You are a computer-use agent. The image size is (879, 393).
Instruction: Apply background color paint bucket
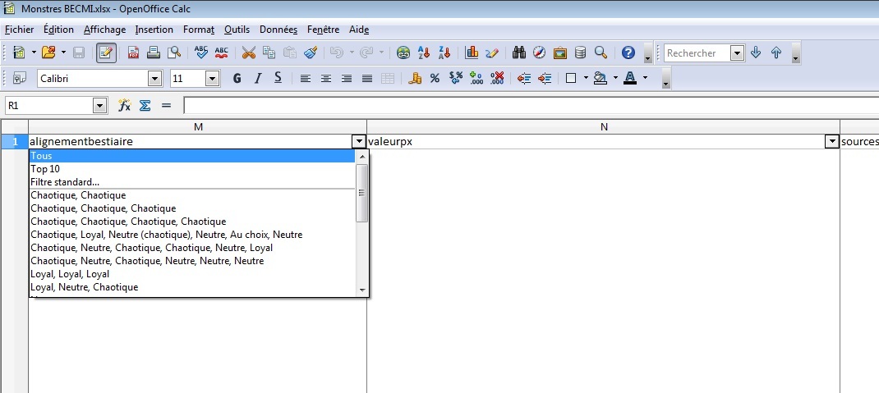[601, 79]
